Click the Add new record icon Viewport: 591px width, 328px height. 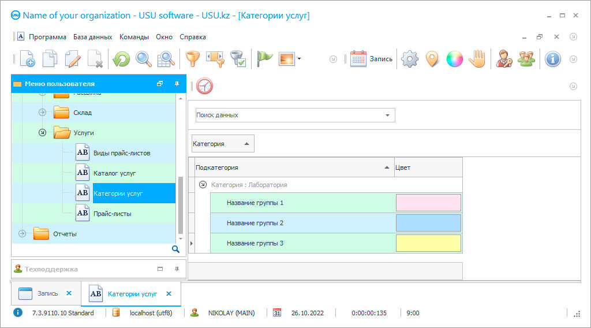(x=28, y=59)
